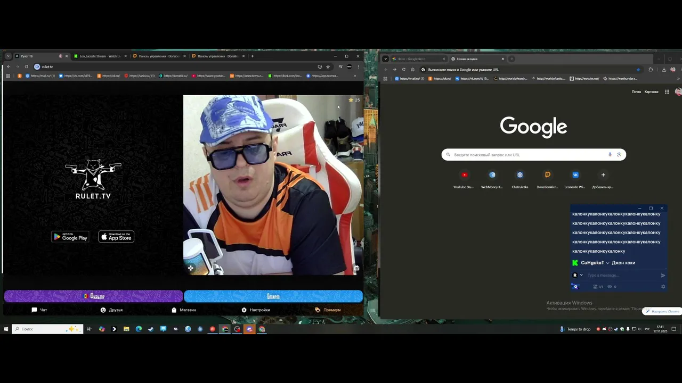Bookmark rulet.tv with the star icon
Screen dimensions: 682x383
coord(328,66)
